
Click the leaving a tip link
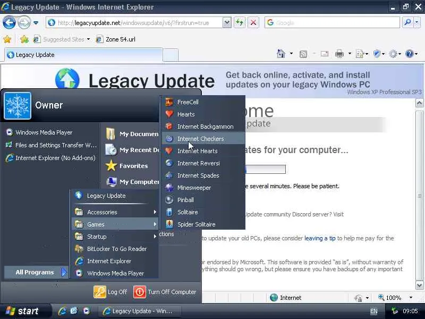click(320, 238)
